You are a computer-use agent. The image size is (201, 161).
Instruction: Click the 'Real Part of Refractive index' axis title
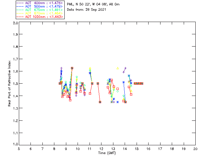click(x=9, y=83)
